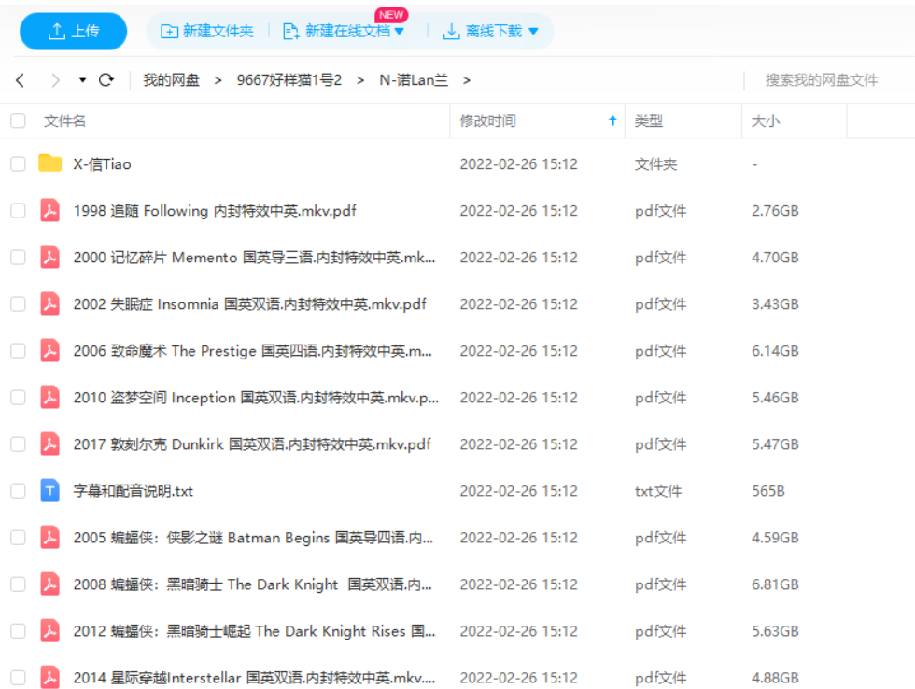Go back with the left arrow icon
Image resolution: width=915 pixels, height=689 pixels.
pos(21,80)
